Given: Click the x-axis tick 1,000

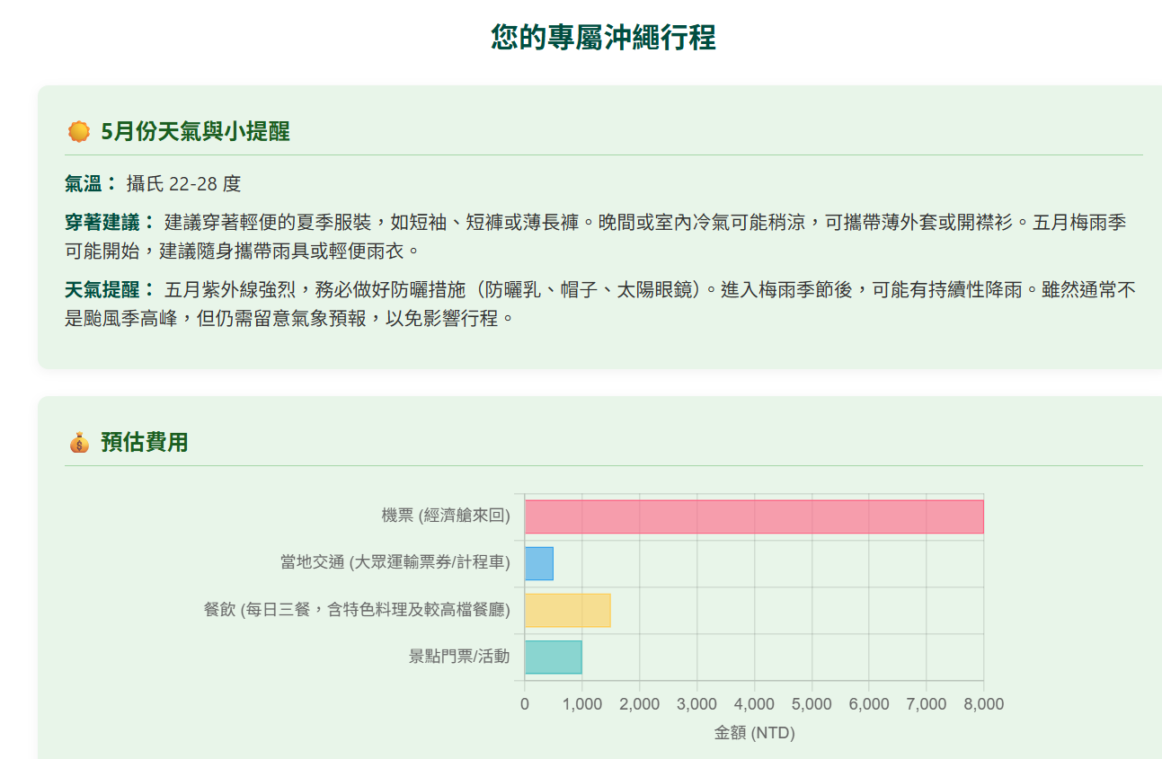Looking at the screenshot, I should pos(582,704).
